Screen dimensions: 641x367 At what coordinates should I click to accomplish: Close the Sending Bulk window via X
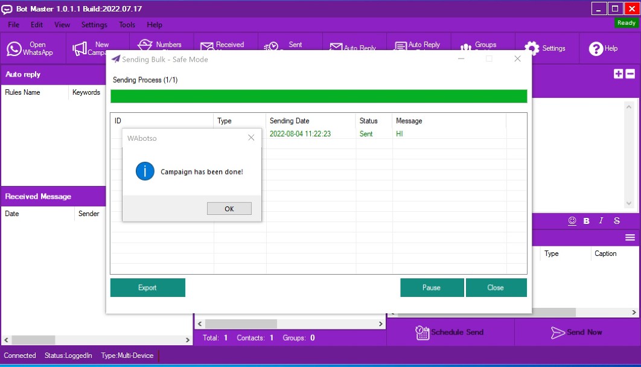coord(517,59)
